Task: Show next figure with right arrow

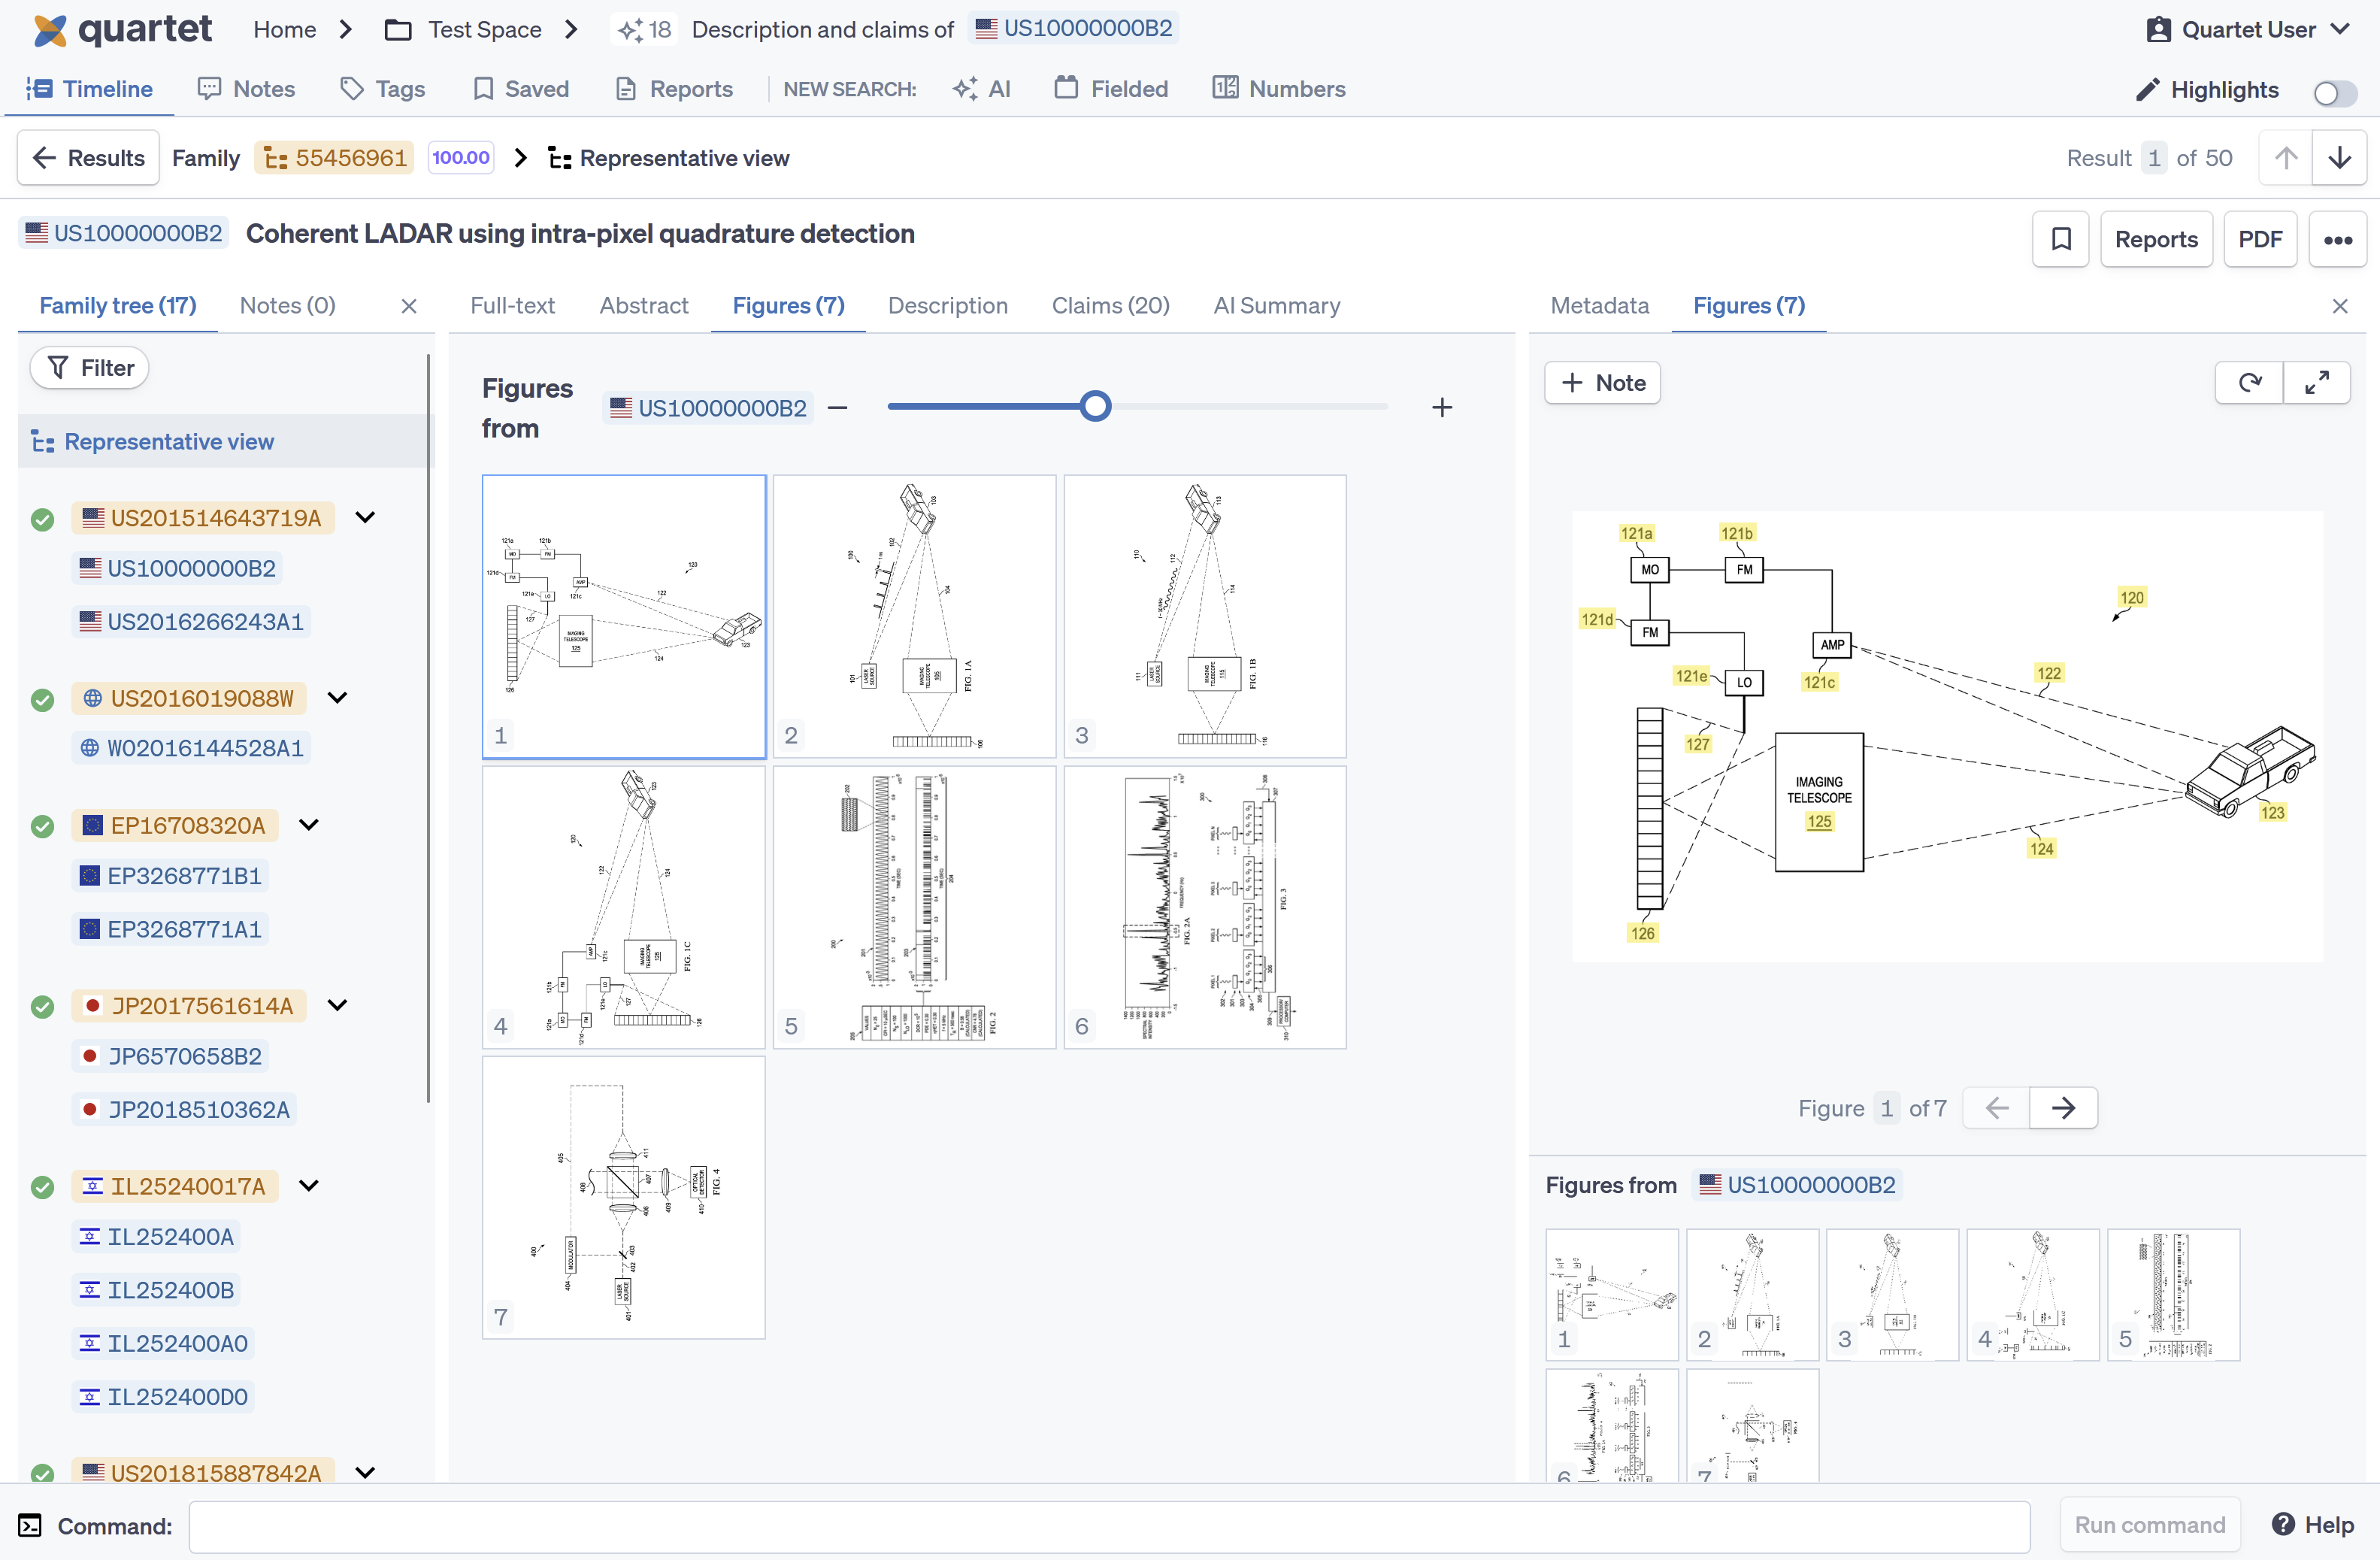Action: (x=2063, y=1108)
